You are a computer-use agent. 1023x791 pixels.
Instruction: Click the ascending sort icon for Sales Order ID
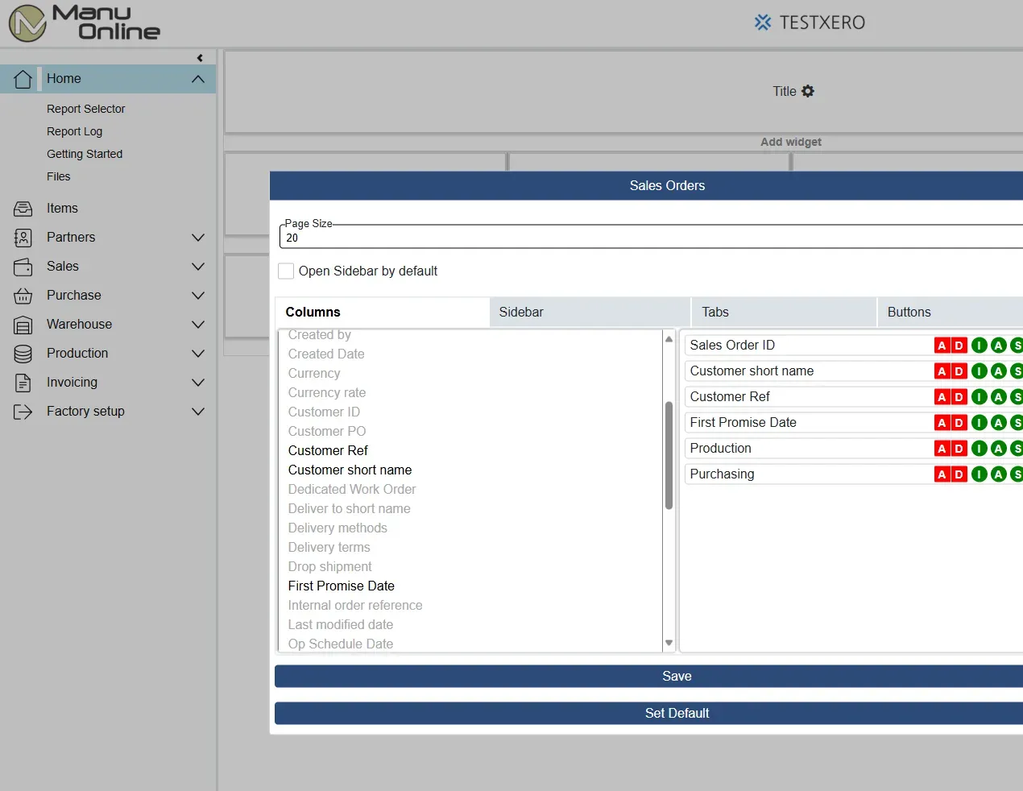coord(941,345)
